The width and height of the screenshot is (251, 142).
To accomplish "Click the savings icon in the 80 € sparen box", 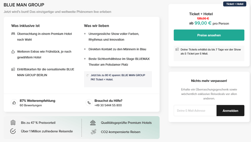I will tap(87, 75).
